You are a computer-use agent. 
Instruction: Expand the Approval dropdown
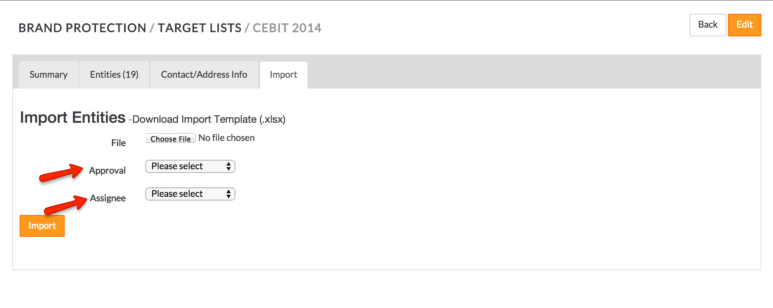[190, 166]
